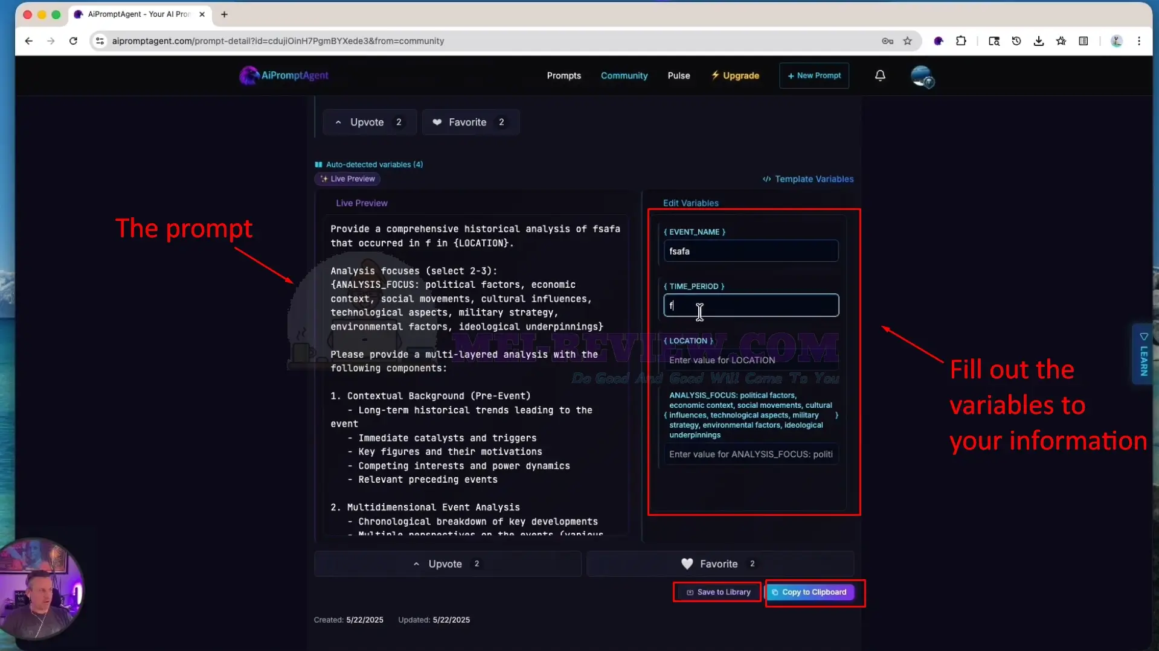The height and width of the screenshot is (651, 1159).
Task: Open the Chrome three-dot menu
Action: [1139, 41]
